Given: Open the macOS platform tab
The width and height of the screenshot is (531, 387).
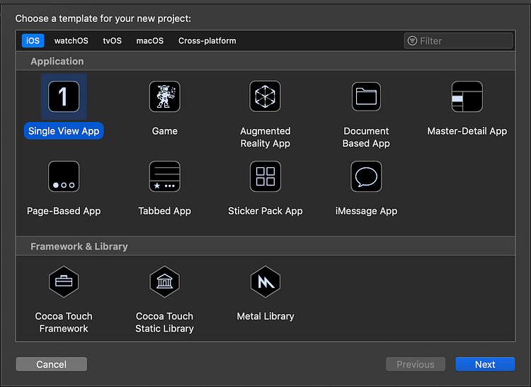Looking at the screenshot, I should point(149,40).
